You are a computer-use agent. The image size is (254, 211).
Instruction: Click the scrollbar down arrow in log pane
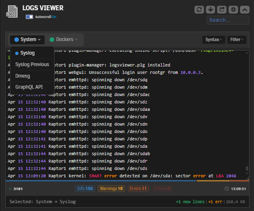247,173
